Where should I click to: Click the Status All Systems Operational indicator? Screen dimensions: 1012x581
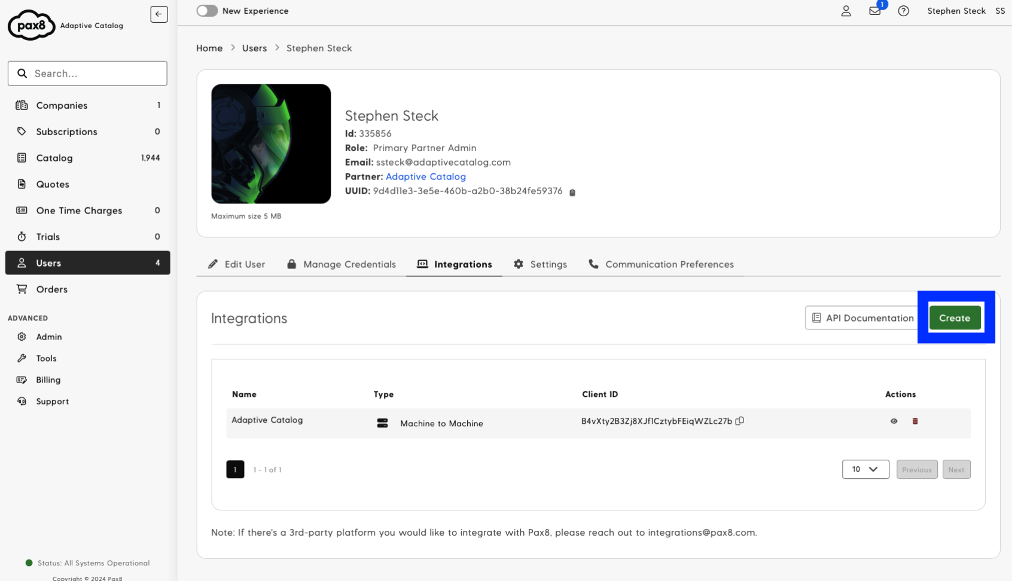coord(88,563)
